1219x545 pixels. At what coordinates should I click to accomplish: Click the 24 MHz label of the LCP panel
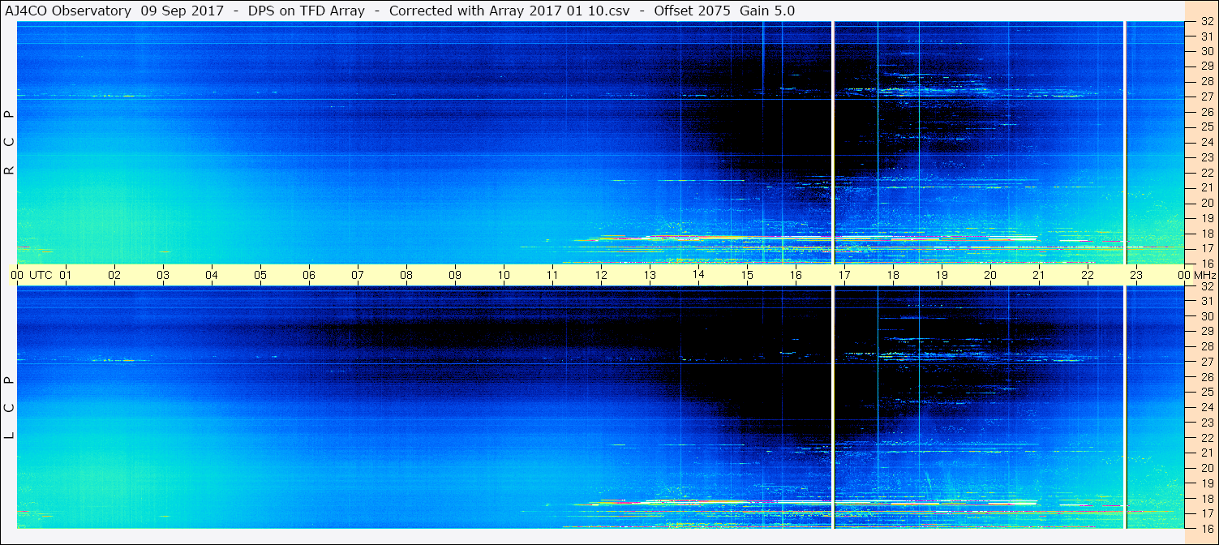1207,407
